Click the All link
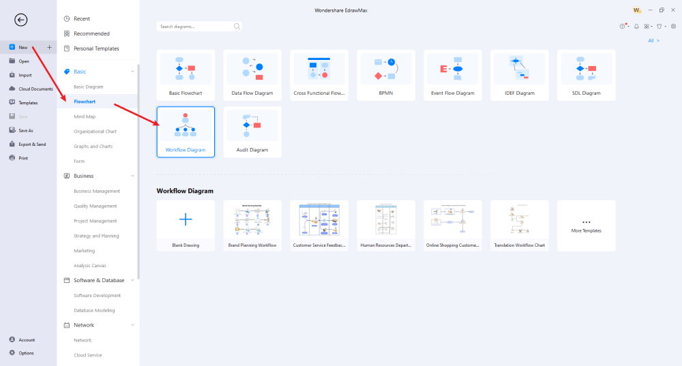This screenshot has height=366, width=682. pyautogui.click(x=654, y=40)
